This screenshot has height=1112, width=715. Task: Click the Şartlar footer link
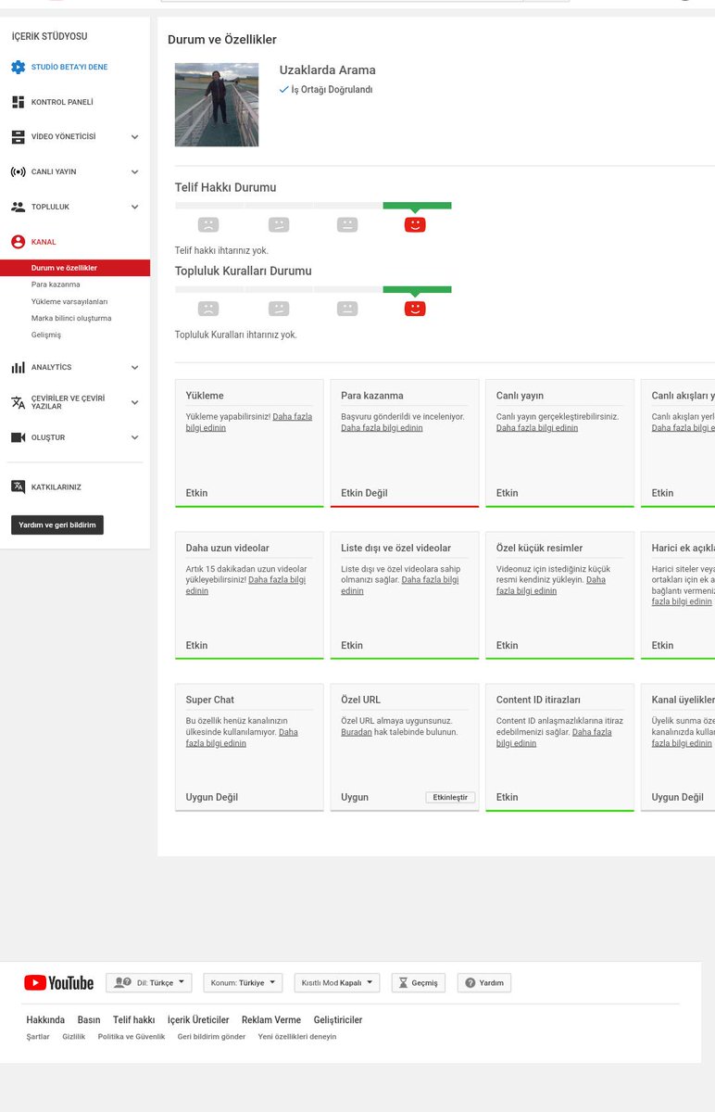tap(38, 1037)
